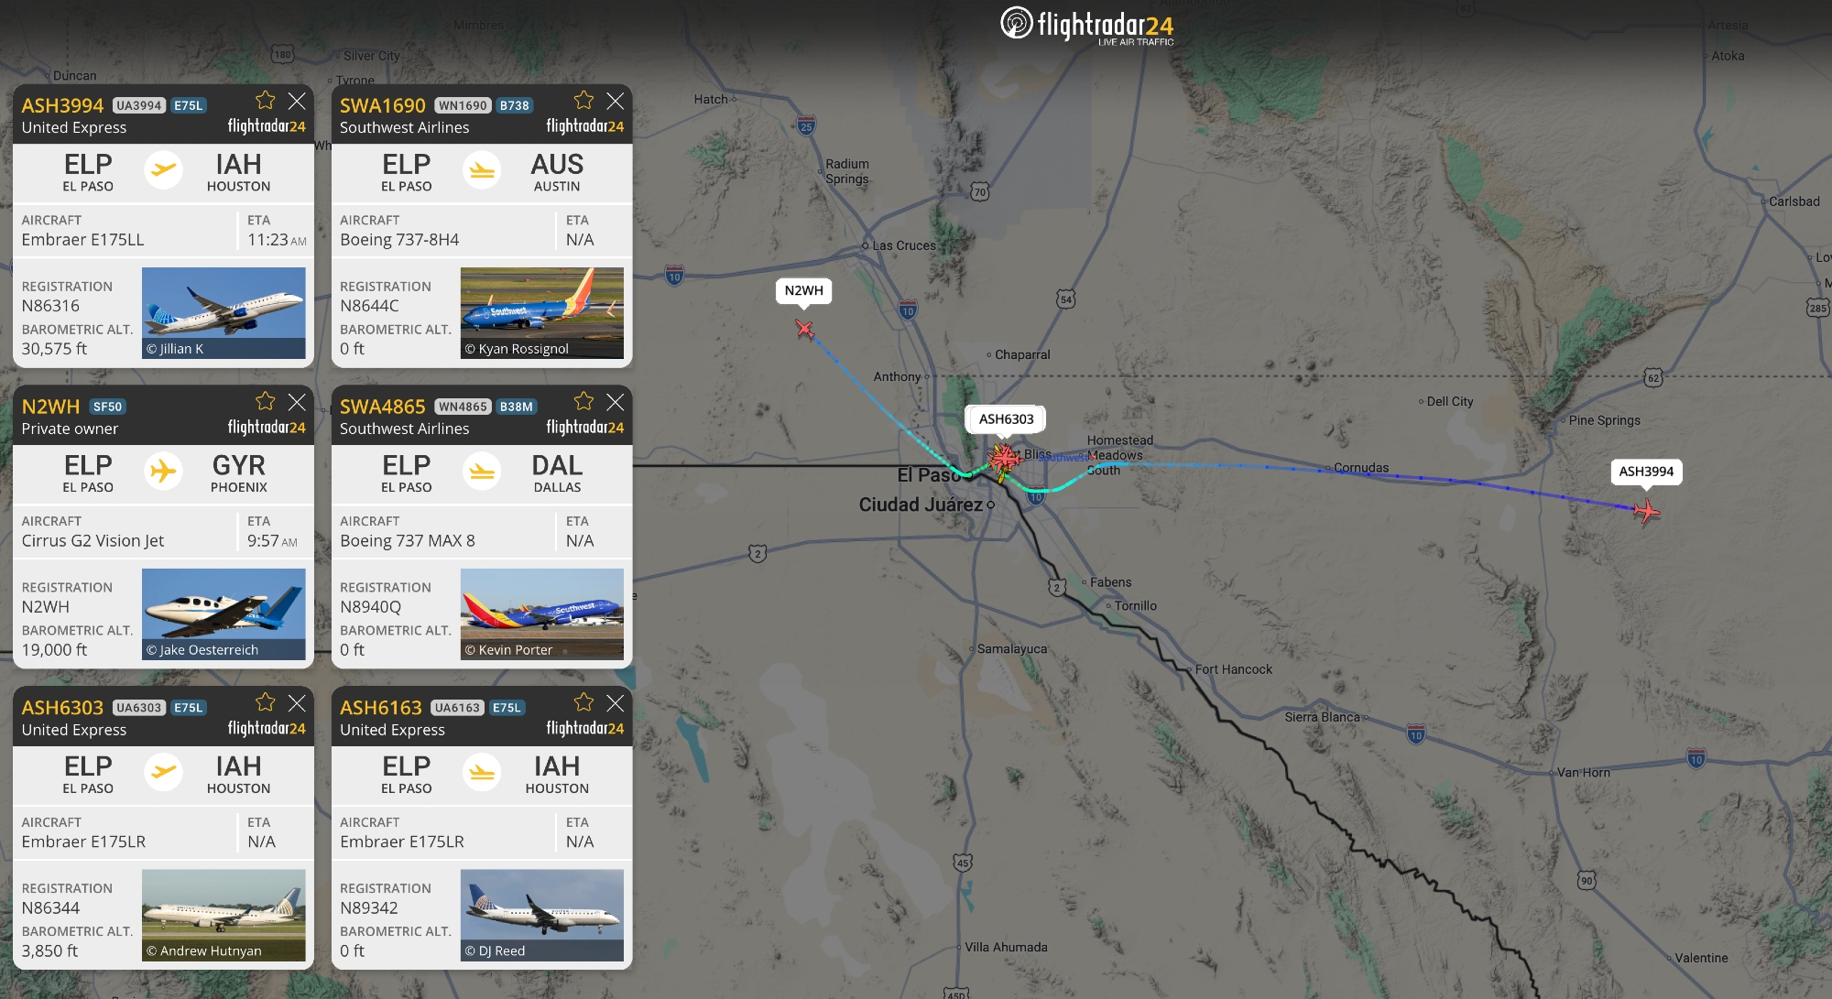Close the ASH3994 flight card
Image resolution: width=1832 pixels, height=999 pixels.
tap(297, 101)
